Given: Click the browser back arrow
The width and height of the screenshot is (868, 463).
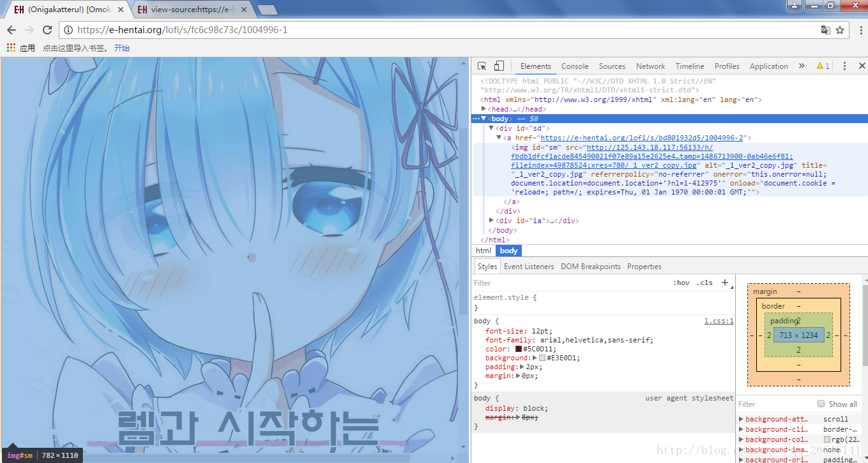Looking at the screenshot, I should [11, 30].
